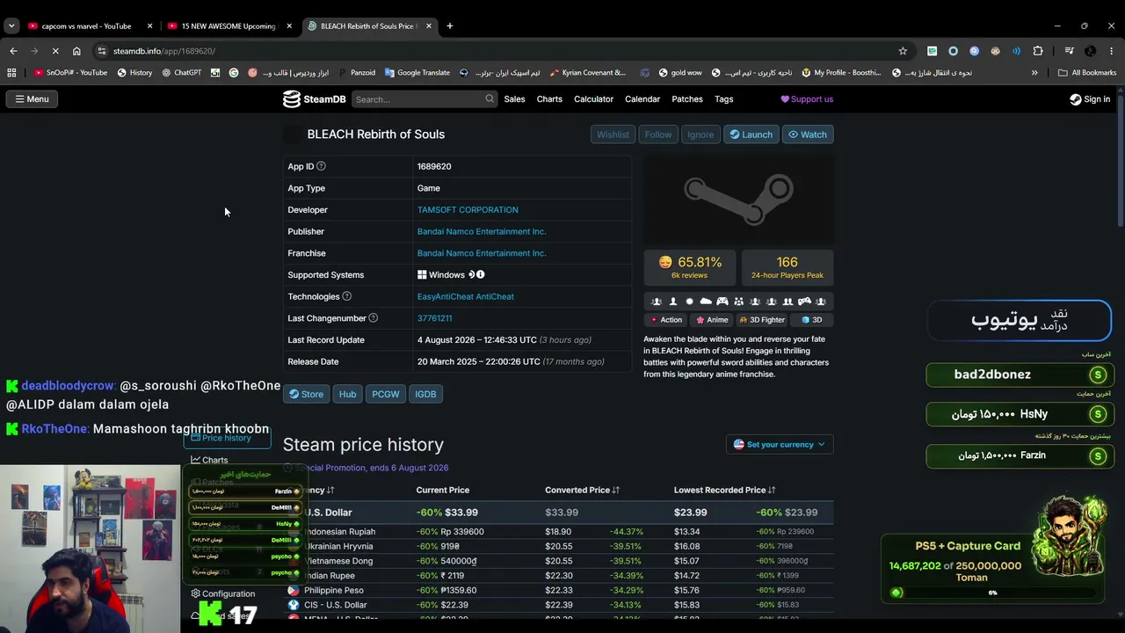Open the All Bookmarks folder
1125x633 pixels.
click(x=1087, y=73)
